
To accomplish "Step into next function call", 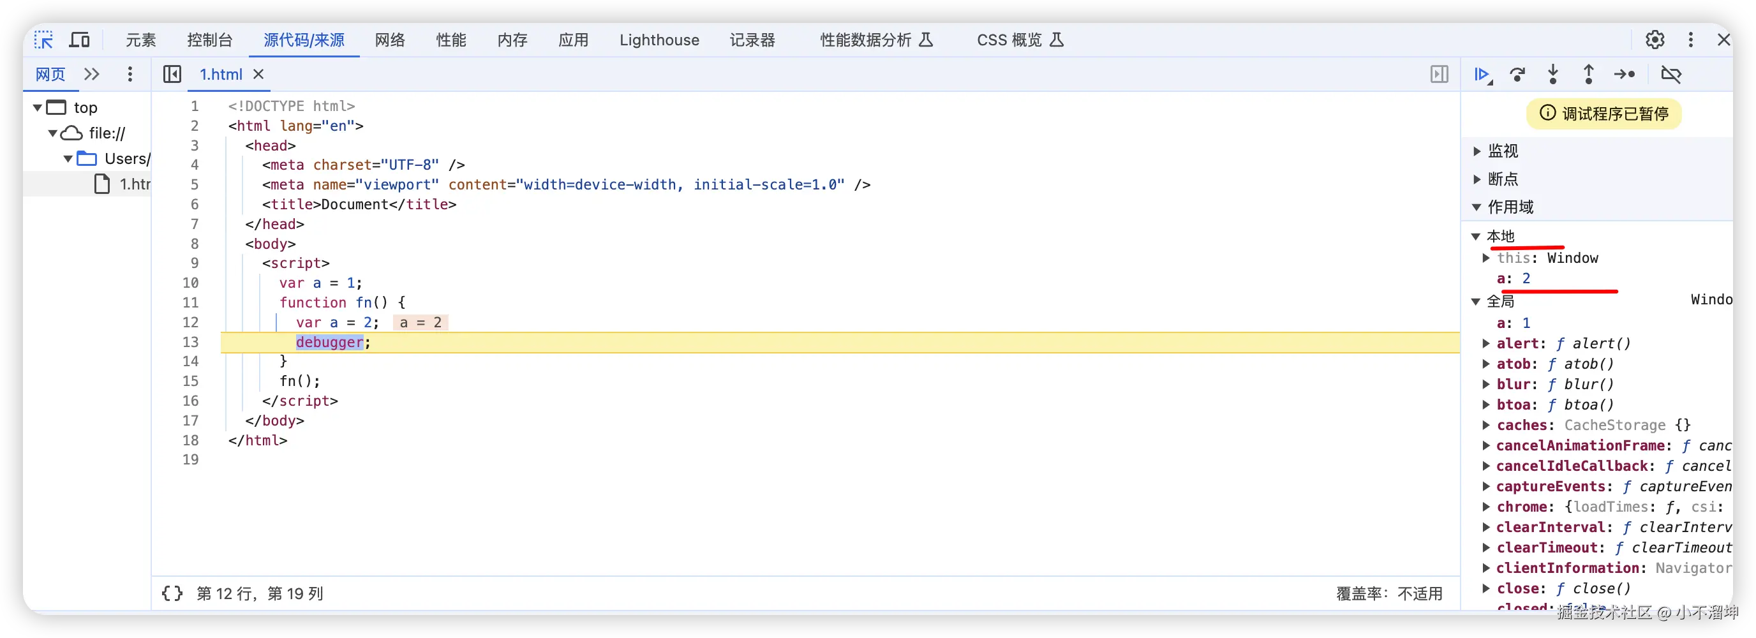I will click(1553, 73).
